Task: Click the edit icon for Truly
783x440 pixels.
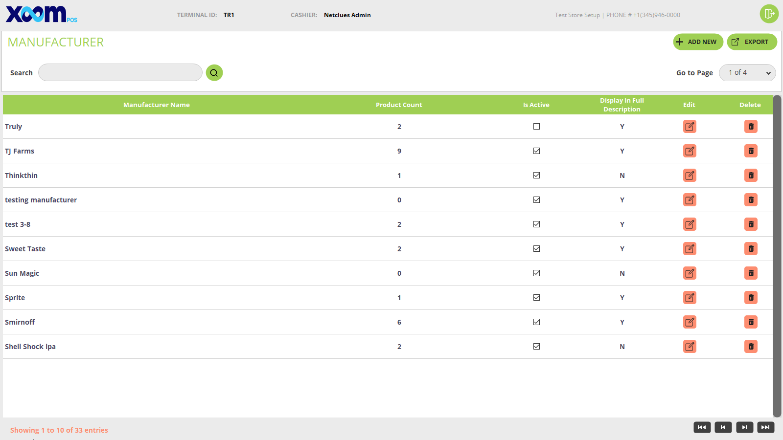Action: (690, 127)
